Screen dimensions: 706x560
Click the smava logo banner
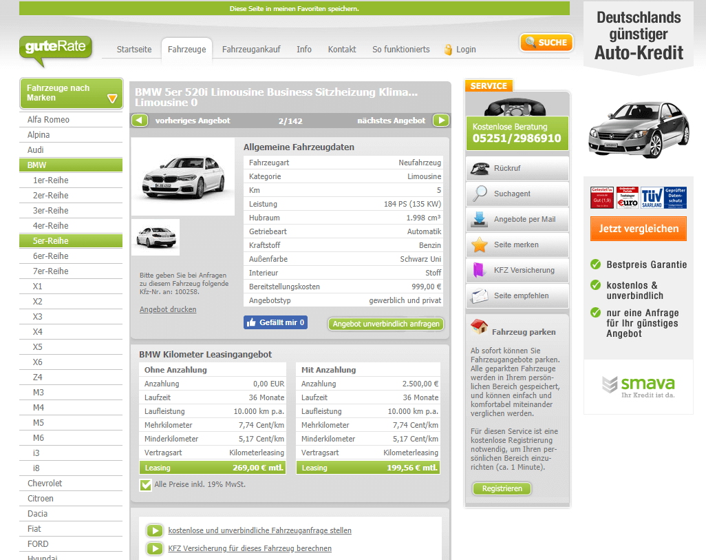pos(639,387)
